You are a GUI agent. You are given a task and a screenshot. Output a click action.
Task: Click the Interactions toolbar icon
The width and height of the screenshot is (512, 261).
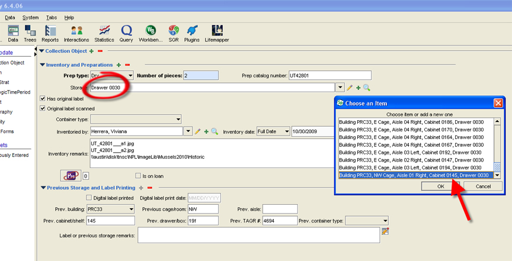point(76,33)
